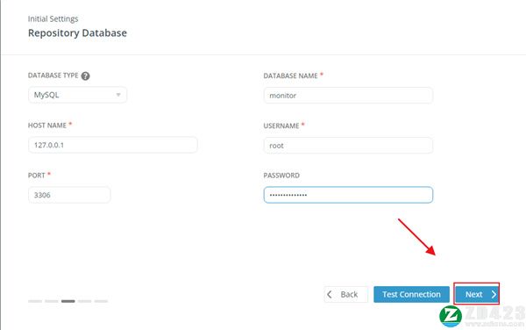Click the Database Type help question icon
Viewport: 526px width, 330px height.
coord(86,75)
